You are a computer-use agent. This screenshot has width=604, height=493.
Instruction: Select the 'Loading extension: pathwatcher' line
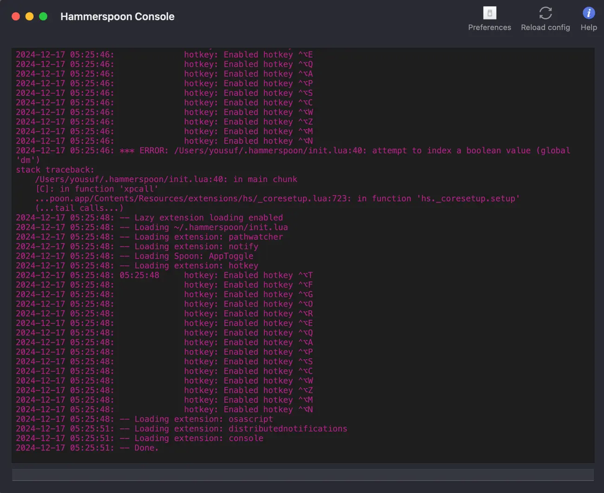coord(149,237)
